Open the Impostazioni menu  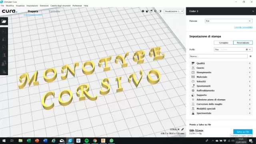[x=32, y=6]
